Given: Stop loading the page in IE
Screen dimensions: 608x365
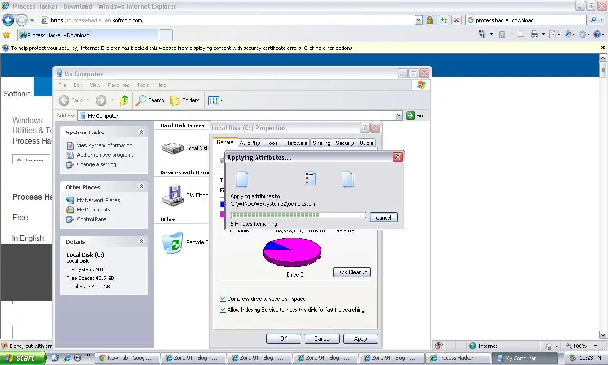Looking at the screenshot, I should pos(456,20).
